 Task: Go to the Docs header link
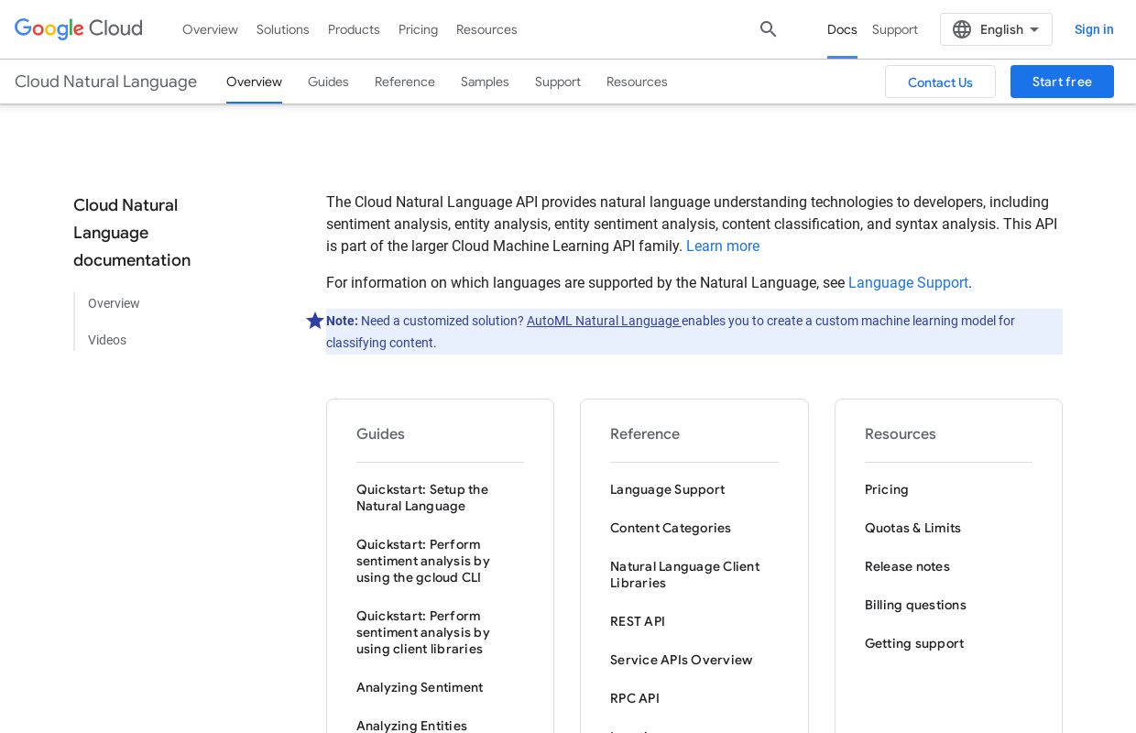842,29
